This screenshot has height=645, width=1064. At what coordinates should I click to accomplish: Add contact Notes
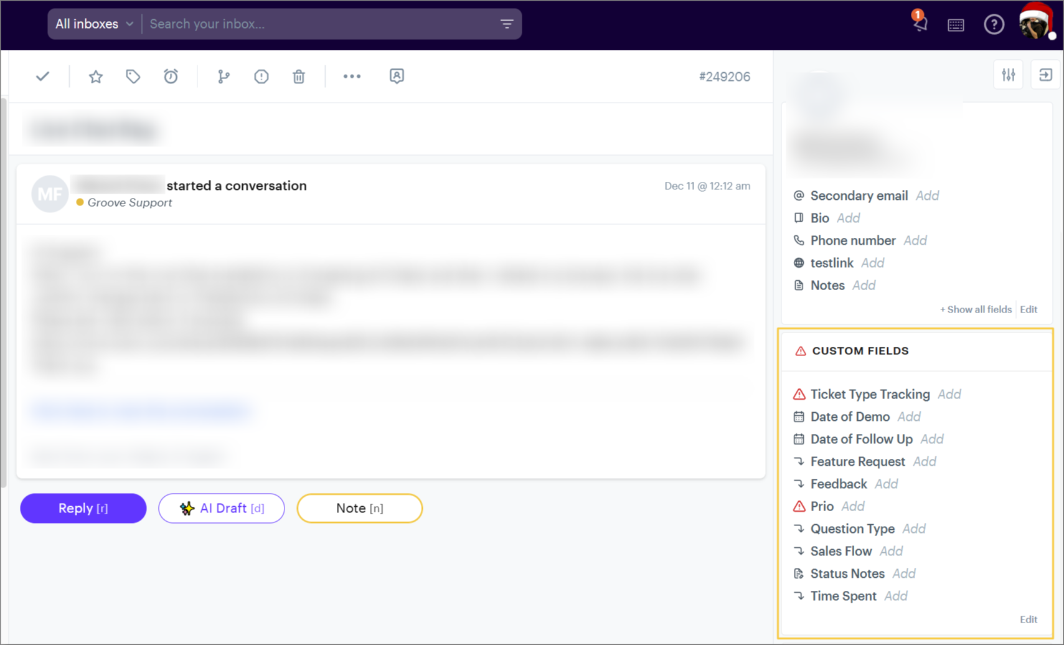pyautogui.click(x=864, y=285)
